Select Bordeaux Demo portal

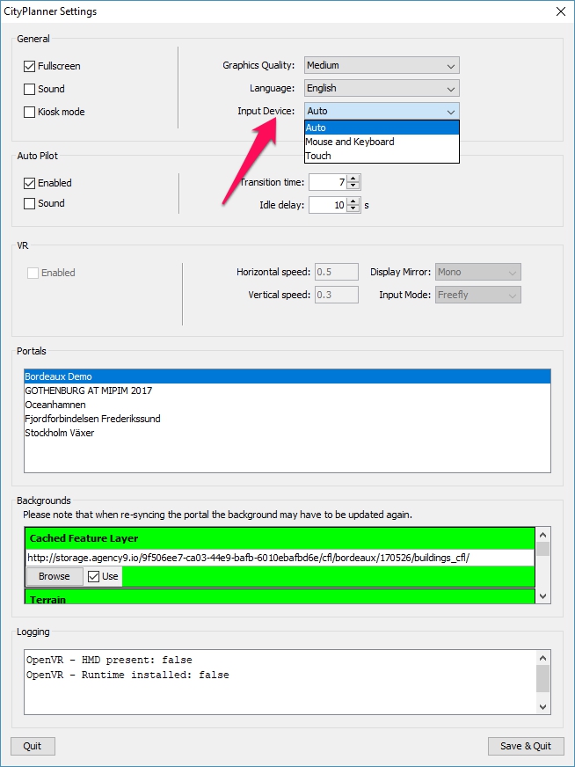[287, 376]
